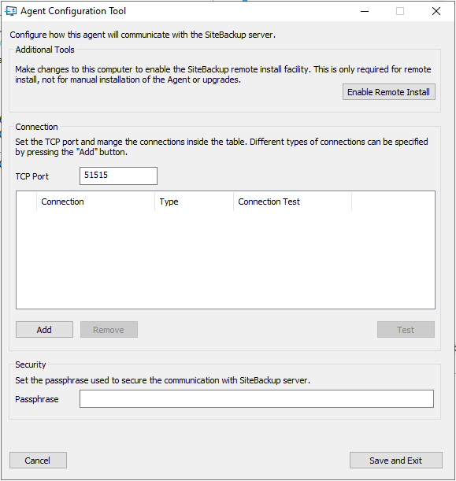
Task: Focus the Passphrase input field
Action: (257, 399)
